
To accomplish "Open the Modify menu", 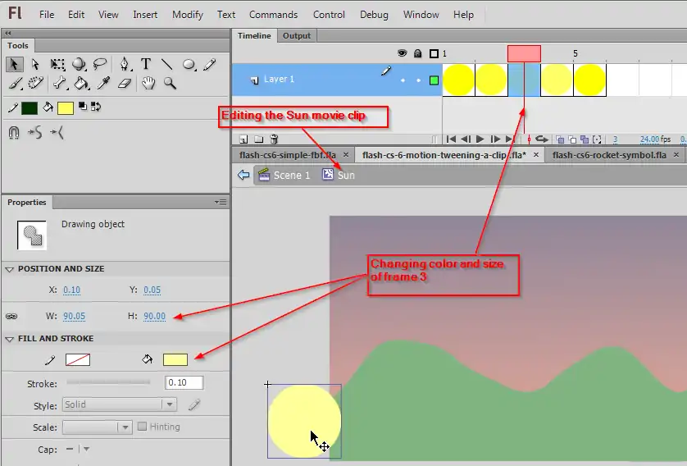I will pos(188,15).
